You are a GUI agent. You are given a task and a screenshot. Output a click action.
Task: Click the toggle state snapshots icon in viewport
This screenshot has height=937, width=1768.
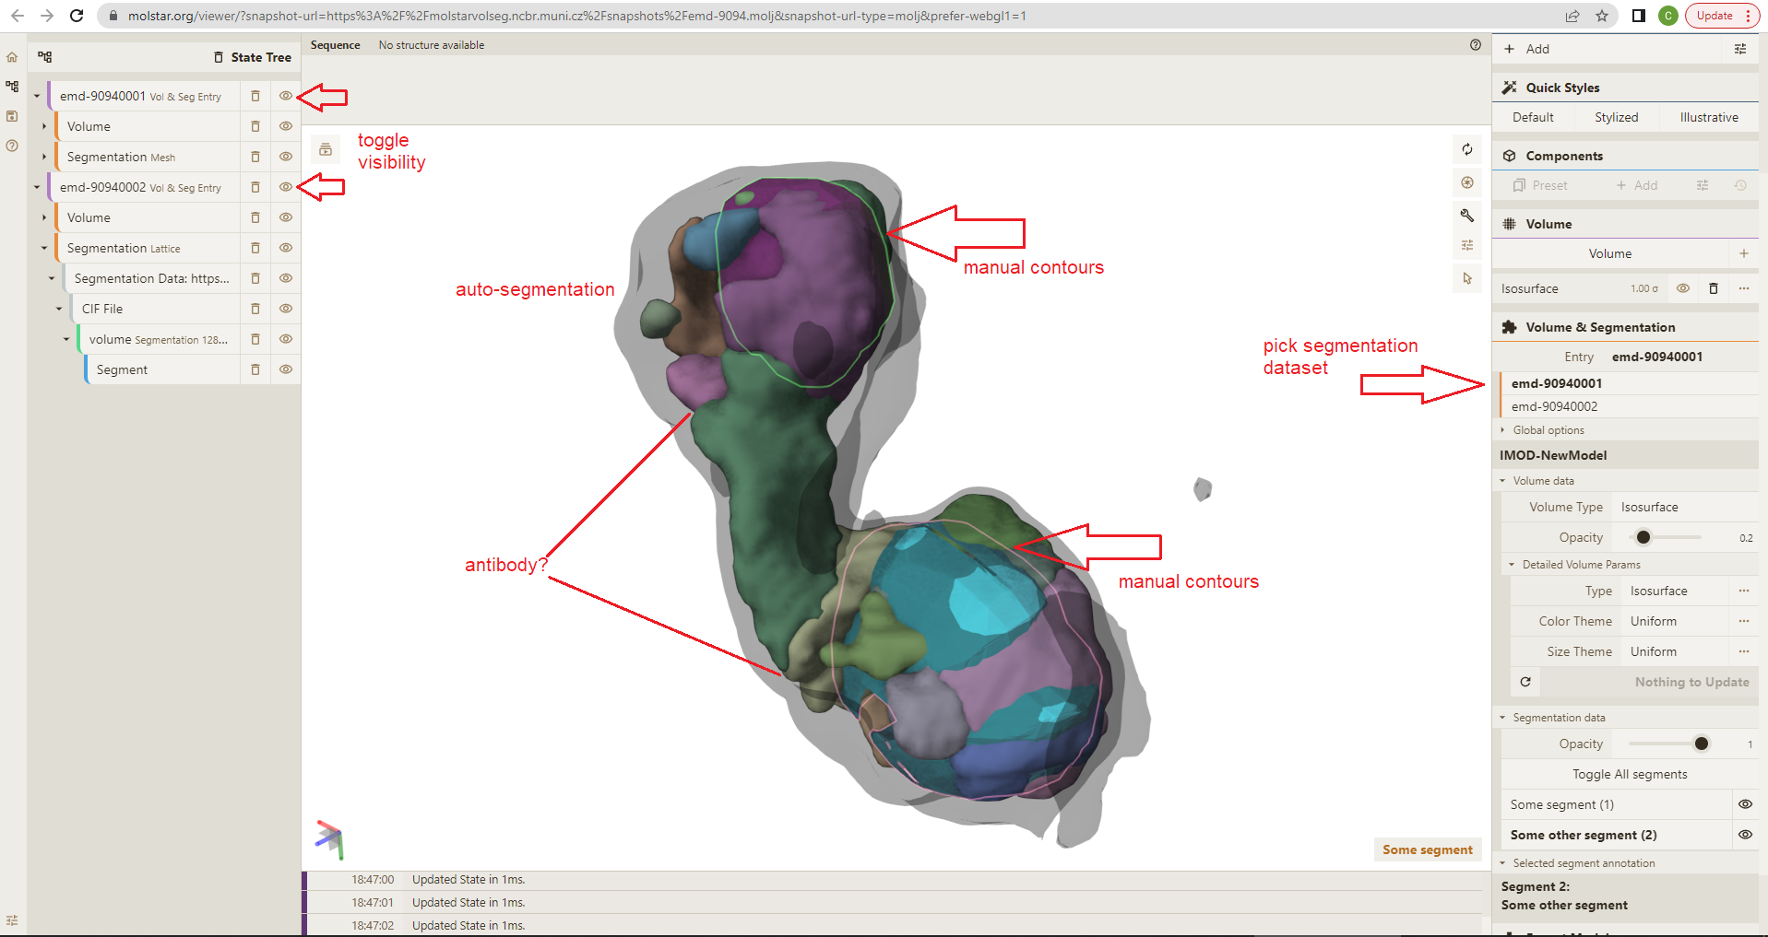pyautogui.click(x=326, y=149)
